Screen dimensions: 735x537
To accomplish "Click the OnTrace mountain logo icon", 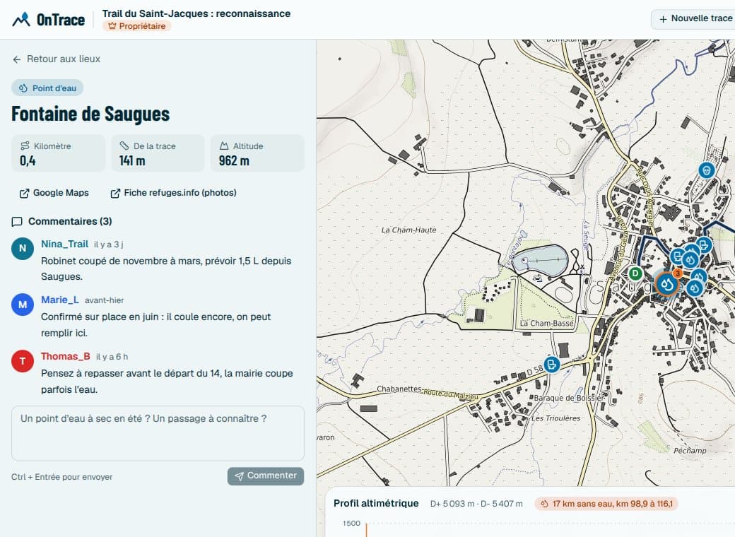I will tap(21, 20).
